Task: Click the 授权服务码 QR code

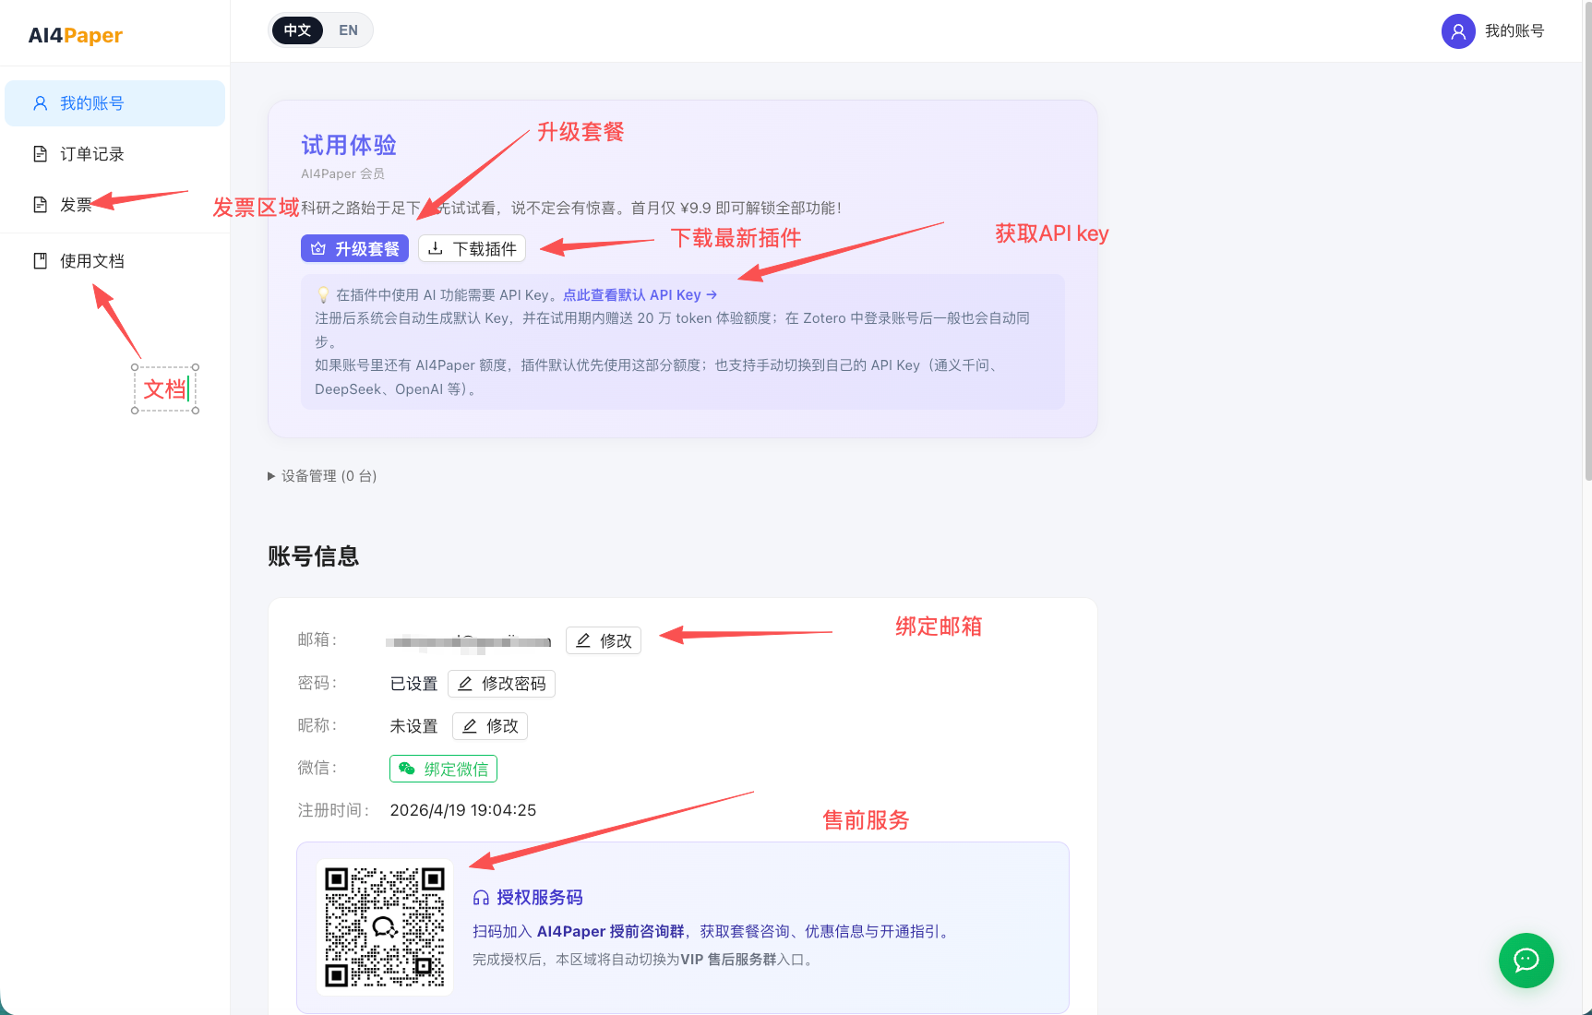Action: 385,927
